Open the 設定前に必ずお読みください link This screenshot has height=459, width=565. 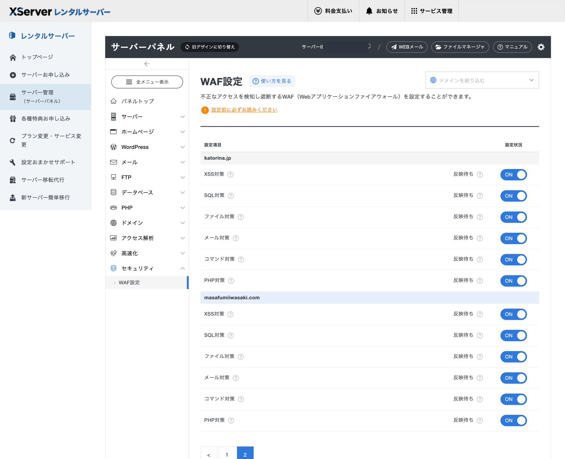[244, 110]
